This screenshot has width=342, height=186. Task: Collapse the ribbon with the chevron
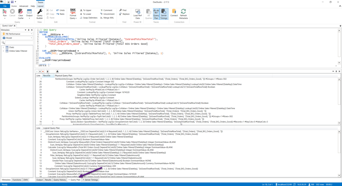click(340, 6)
